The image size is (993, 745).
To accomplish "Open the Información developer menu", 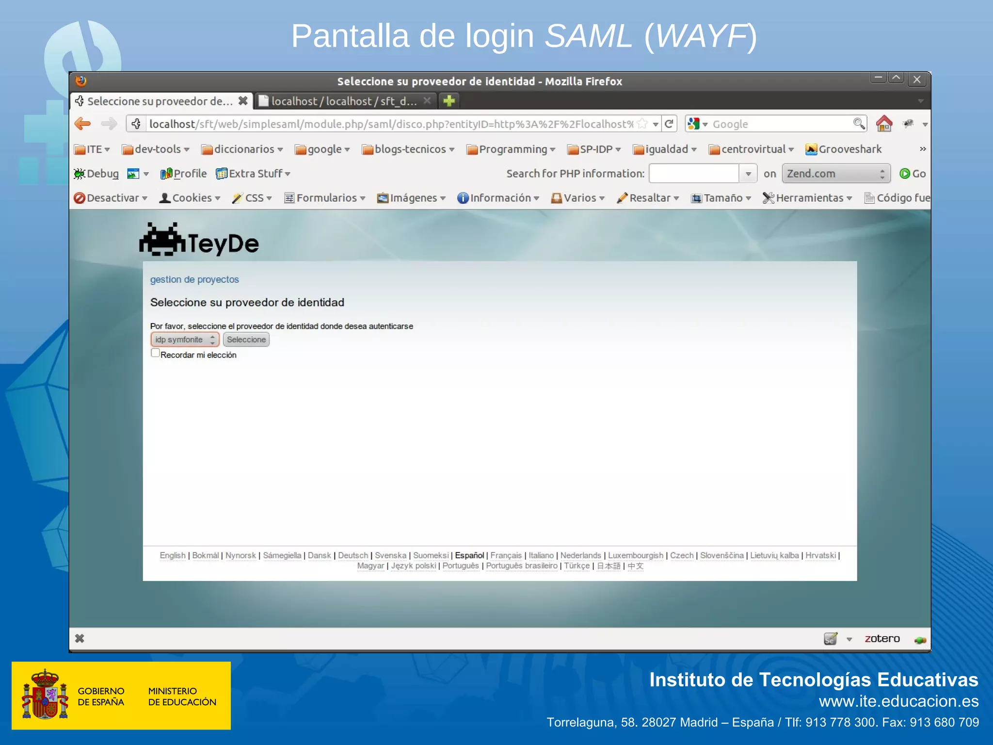I will pyautogui.click(x=498, y=198).
